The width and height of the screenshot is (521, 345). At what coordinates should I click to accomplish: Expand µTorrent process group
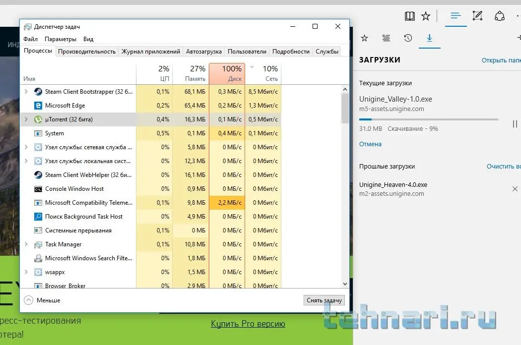26,119
